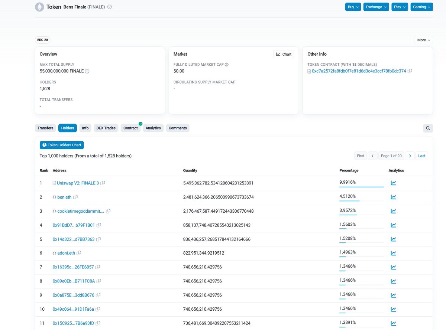Open adoni.eth holder address
Screen dimensions: 446x330
tap(66, 253)
